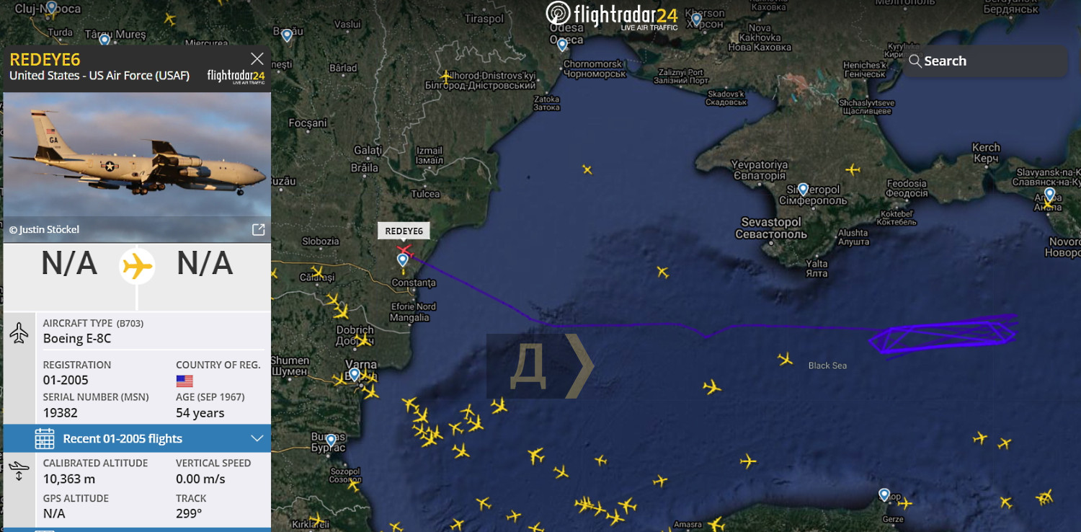Select the REDEYE6 callsign label on map

click(x=404, y=231)
